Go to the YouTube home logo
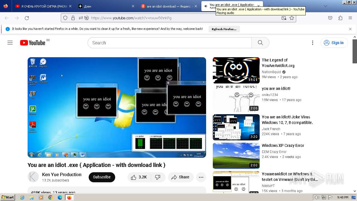This screenshot has height=201, width=357. click(33, 43)
